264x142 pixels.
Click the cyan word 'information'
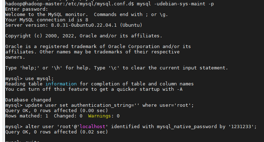coord(61,84)
